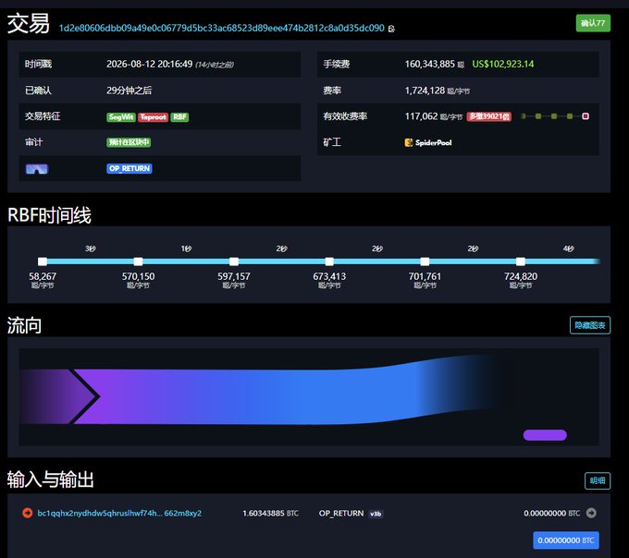Open the transaction hash 1d2e80606dbb… link
This screenshot has width=629, height=558.
pyautogui.click(x=221, y=28)
